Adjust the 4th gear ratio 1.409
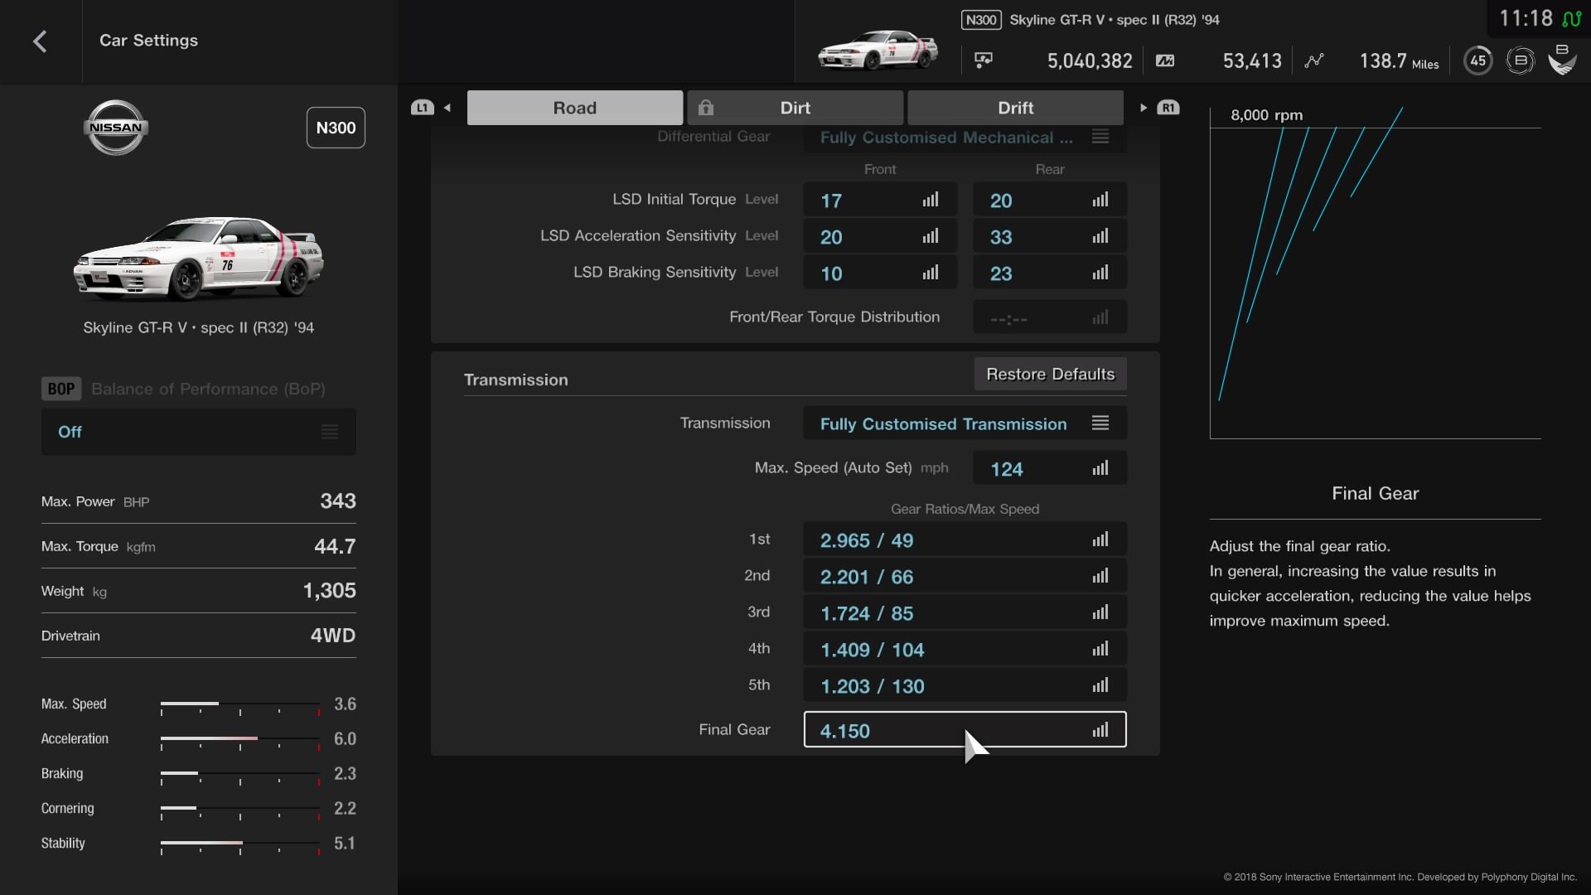The height and width of the screenshot is (895, 1591). pyautogui.click(x=965, y=649)
